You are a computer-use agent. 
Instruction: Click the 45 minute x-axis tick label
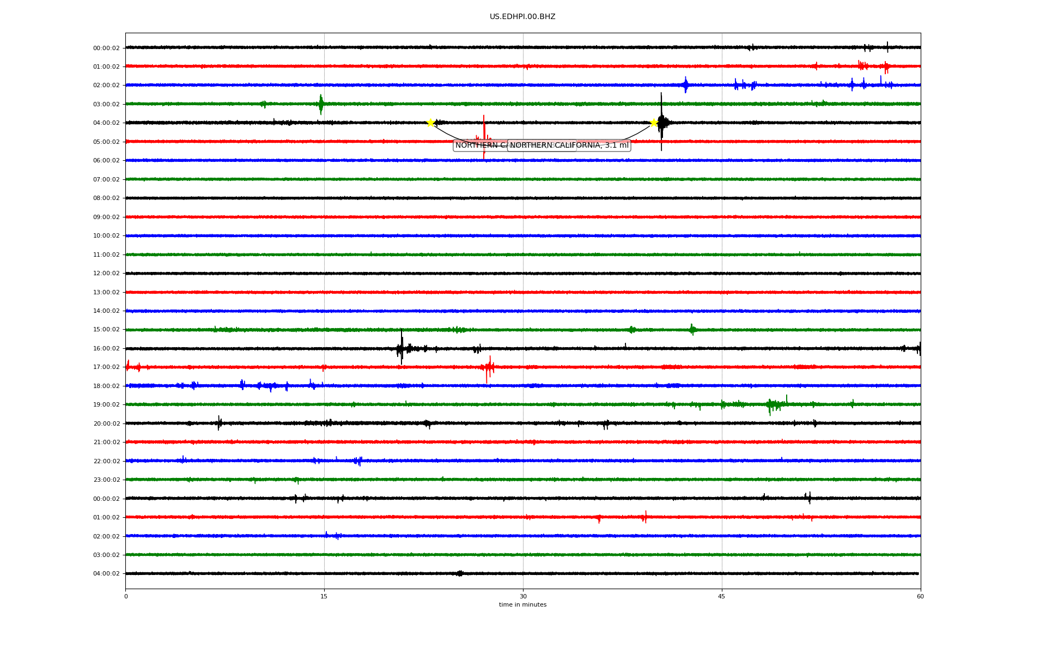[x=722, y=596]
